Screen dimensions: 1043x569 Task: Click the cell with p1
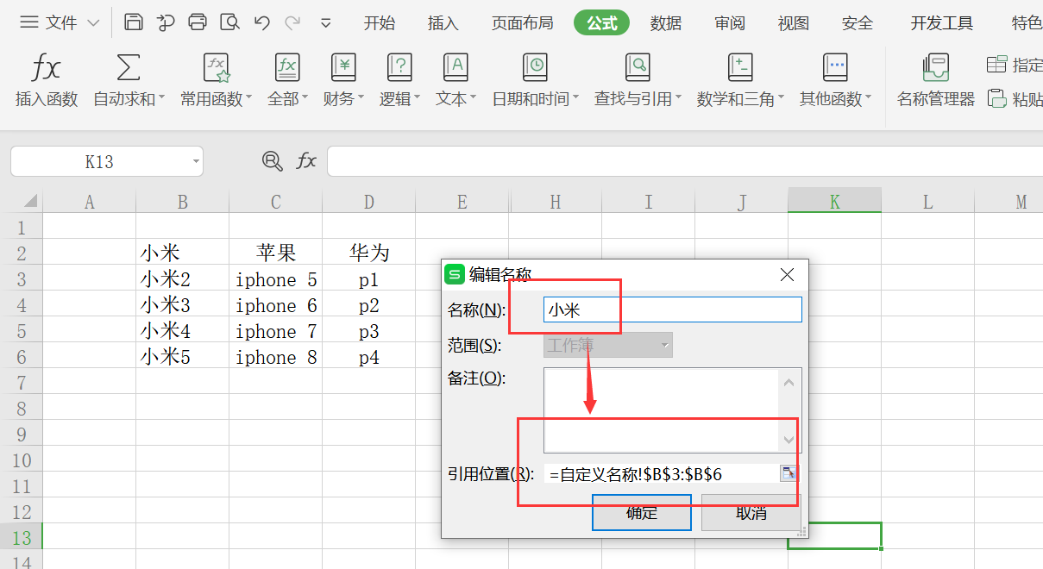pyautogui.click(x=369, y=278)
